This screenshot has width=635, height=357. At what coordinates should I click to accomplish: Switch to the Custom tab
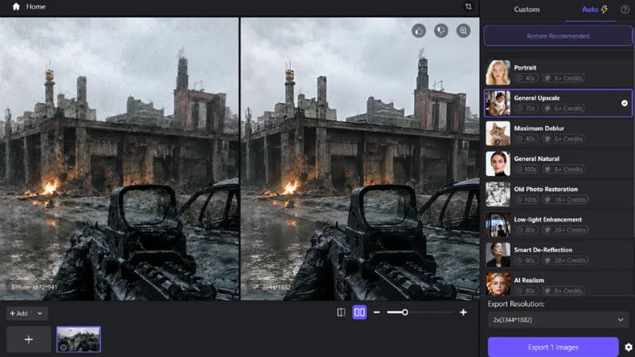pyautogui.click(x=526, y=10)
